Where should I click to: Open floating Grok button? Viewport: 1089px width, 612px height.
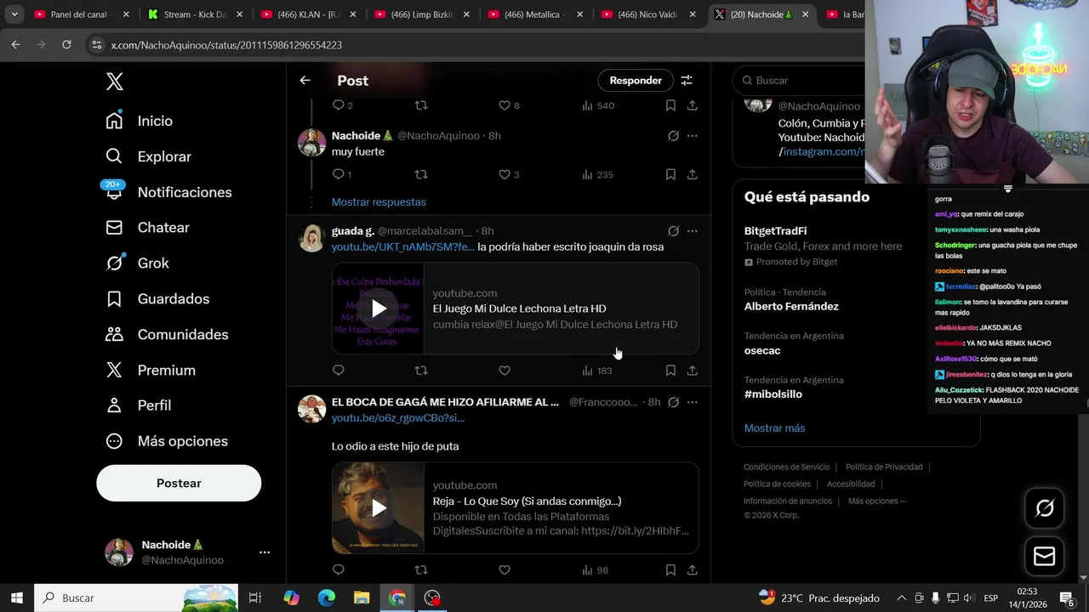1045,508
